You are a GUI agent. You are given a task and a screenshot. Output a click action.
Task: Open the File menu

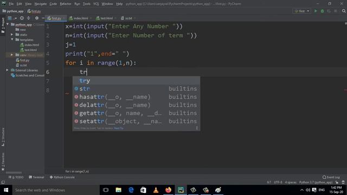tap(11, 4)
